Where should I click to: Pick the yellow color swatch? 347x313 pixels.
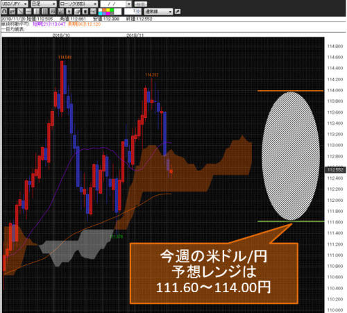(x=108, y=10)
